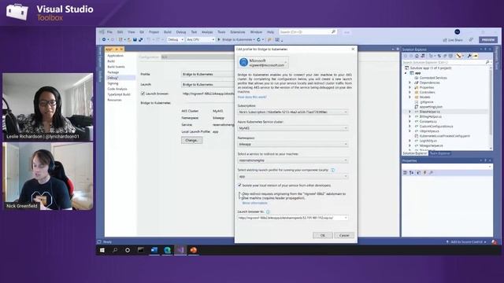Open the Edit menu
This screenshot has height=283, width=504.
120,32
